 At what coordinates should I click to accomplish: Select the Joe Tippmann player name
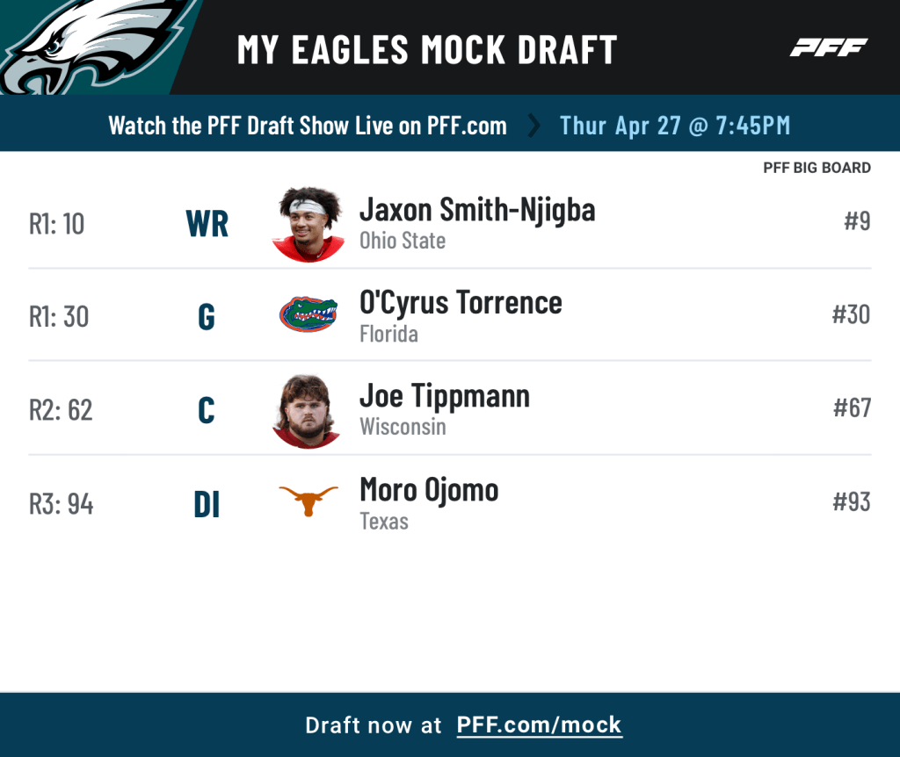[x=445, y=396]
